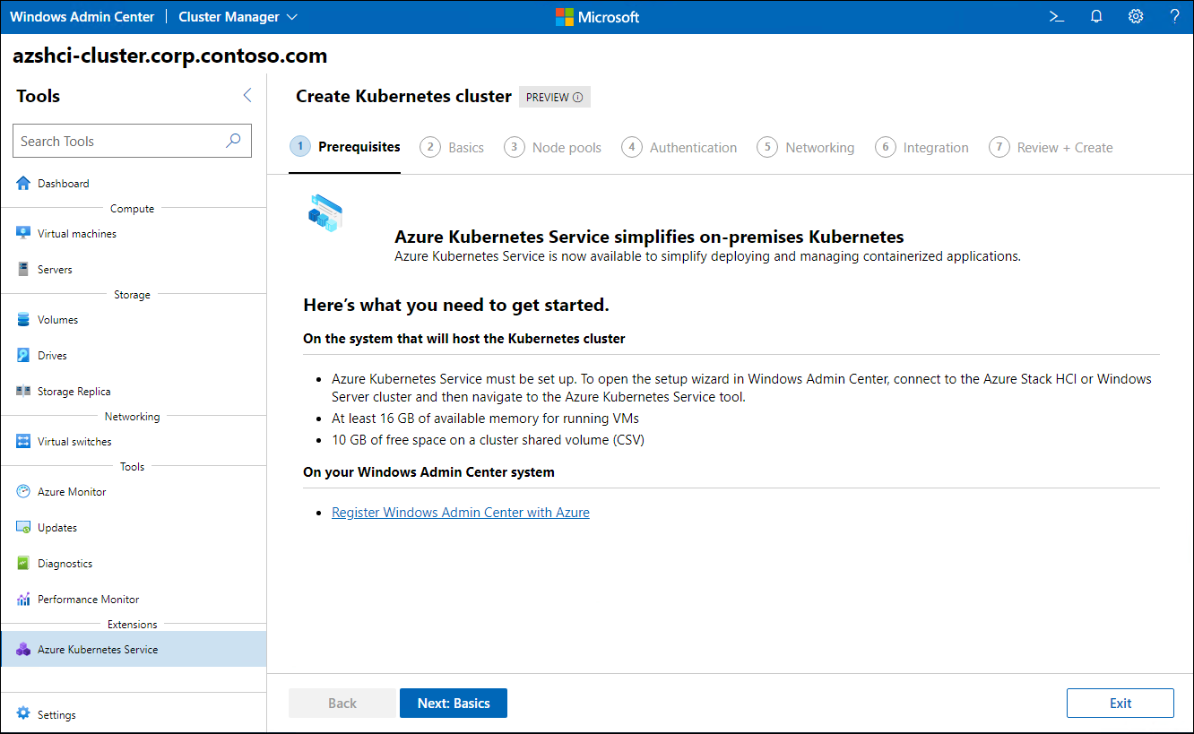
Task: Open the Updates tool
Action: click(56, 527)
